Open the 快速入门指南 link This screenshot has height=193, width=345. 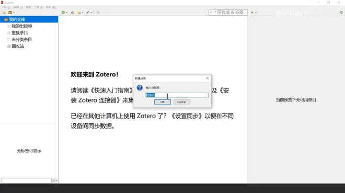111,91
